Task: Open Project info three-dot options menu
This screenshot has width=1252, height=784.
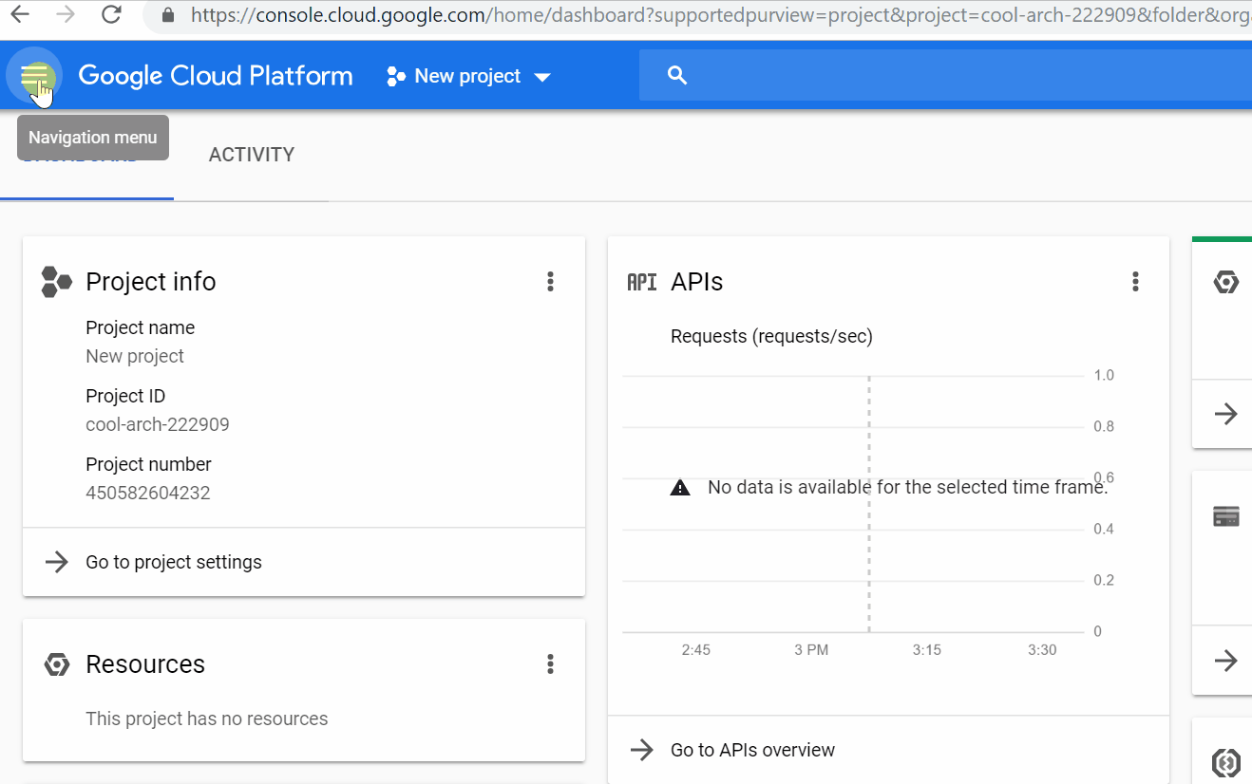Action: click(550, 281)
